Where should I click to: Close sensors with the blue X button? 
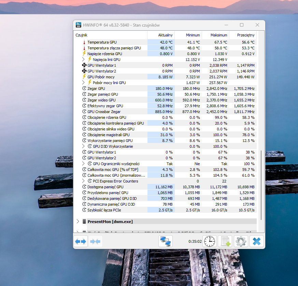pos(257,241)
